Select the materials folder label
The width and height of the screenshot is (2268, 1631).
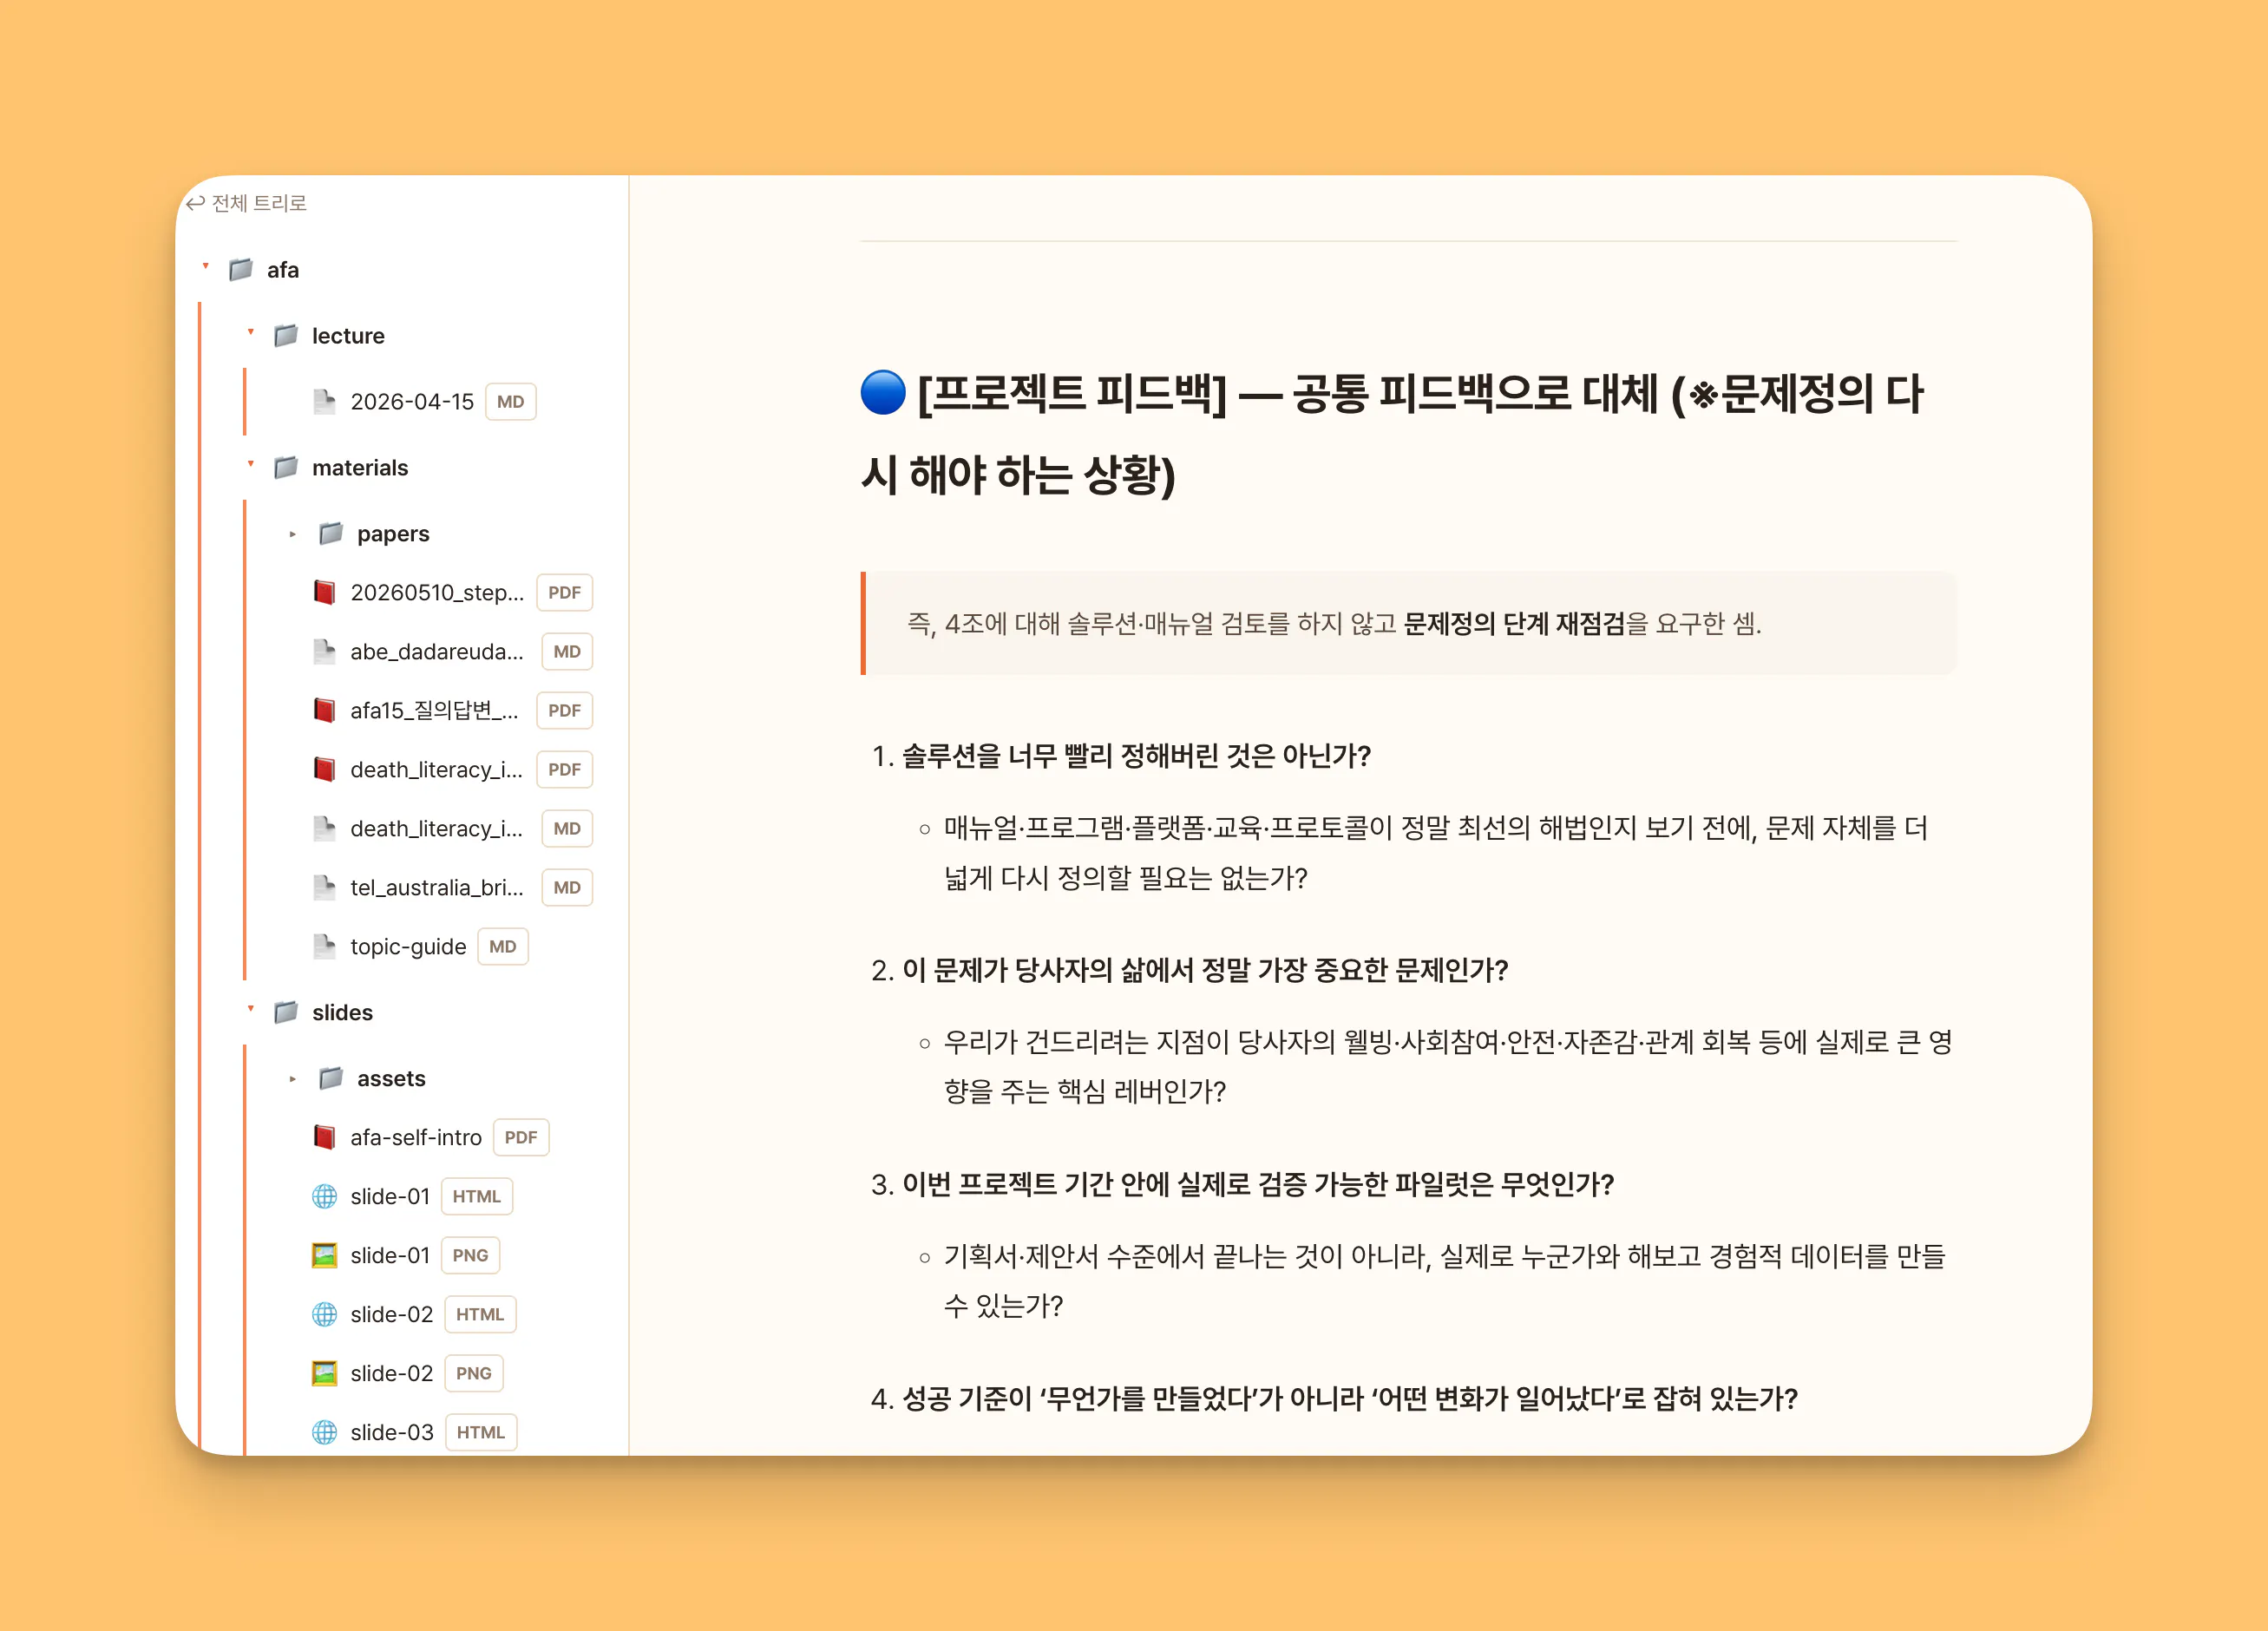[x=360, y=468]
